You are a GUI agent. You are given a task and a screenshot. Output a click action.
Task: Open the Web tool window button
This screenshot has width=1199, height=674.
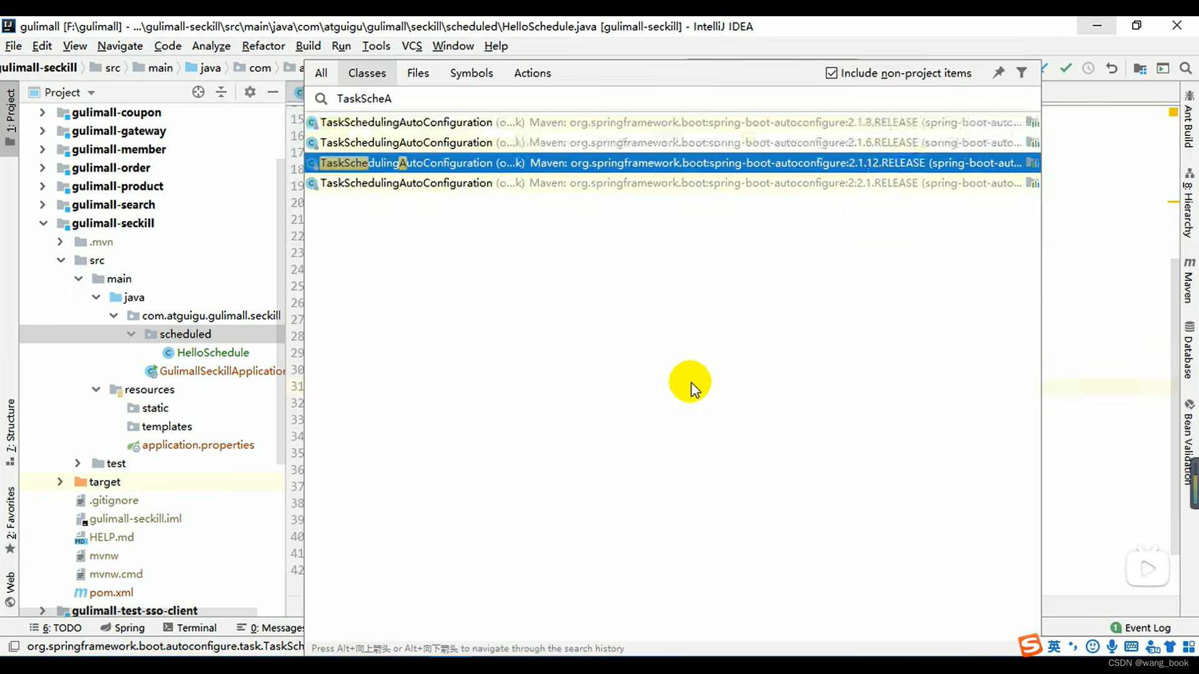[x=10, y=589]
